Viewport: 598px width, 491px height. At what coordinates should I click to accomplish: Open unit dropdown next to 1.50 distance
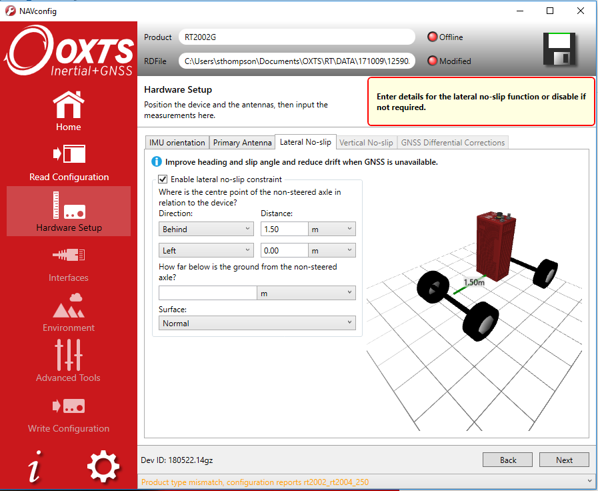[332, 229]
